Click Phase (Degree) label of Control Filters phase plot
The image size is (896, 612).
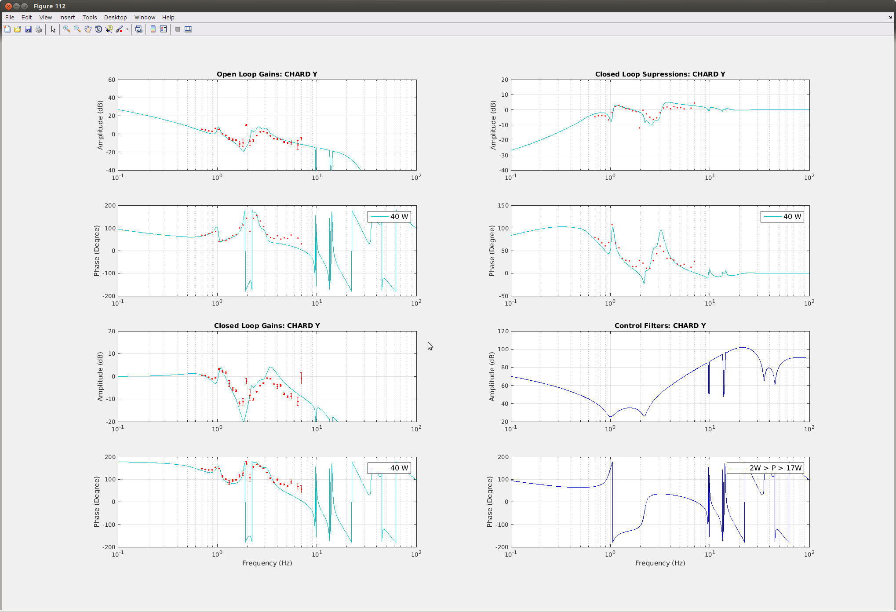[x=489, y=502]
